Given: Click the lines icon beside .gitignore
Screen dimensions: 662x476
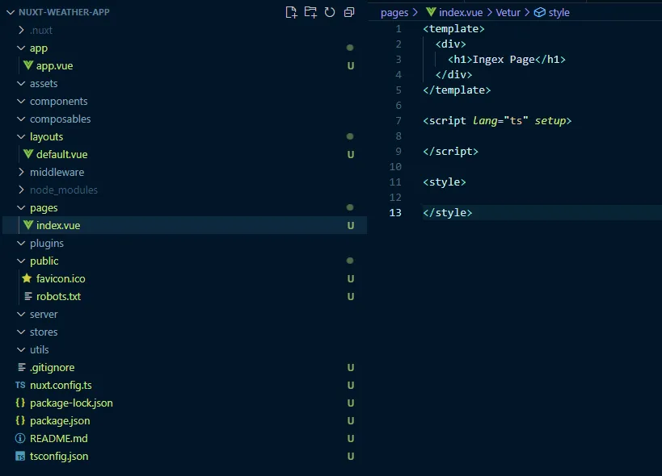Looking at the screenshot, I should 22,367.
